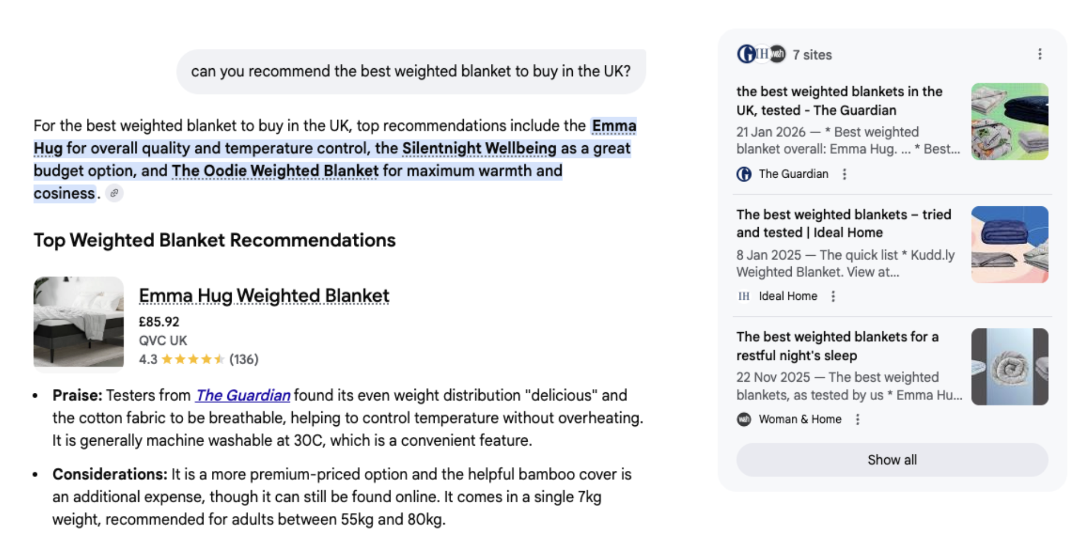Expand sources with the Show all button

click(891, 460)
